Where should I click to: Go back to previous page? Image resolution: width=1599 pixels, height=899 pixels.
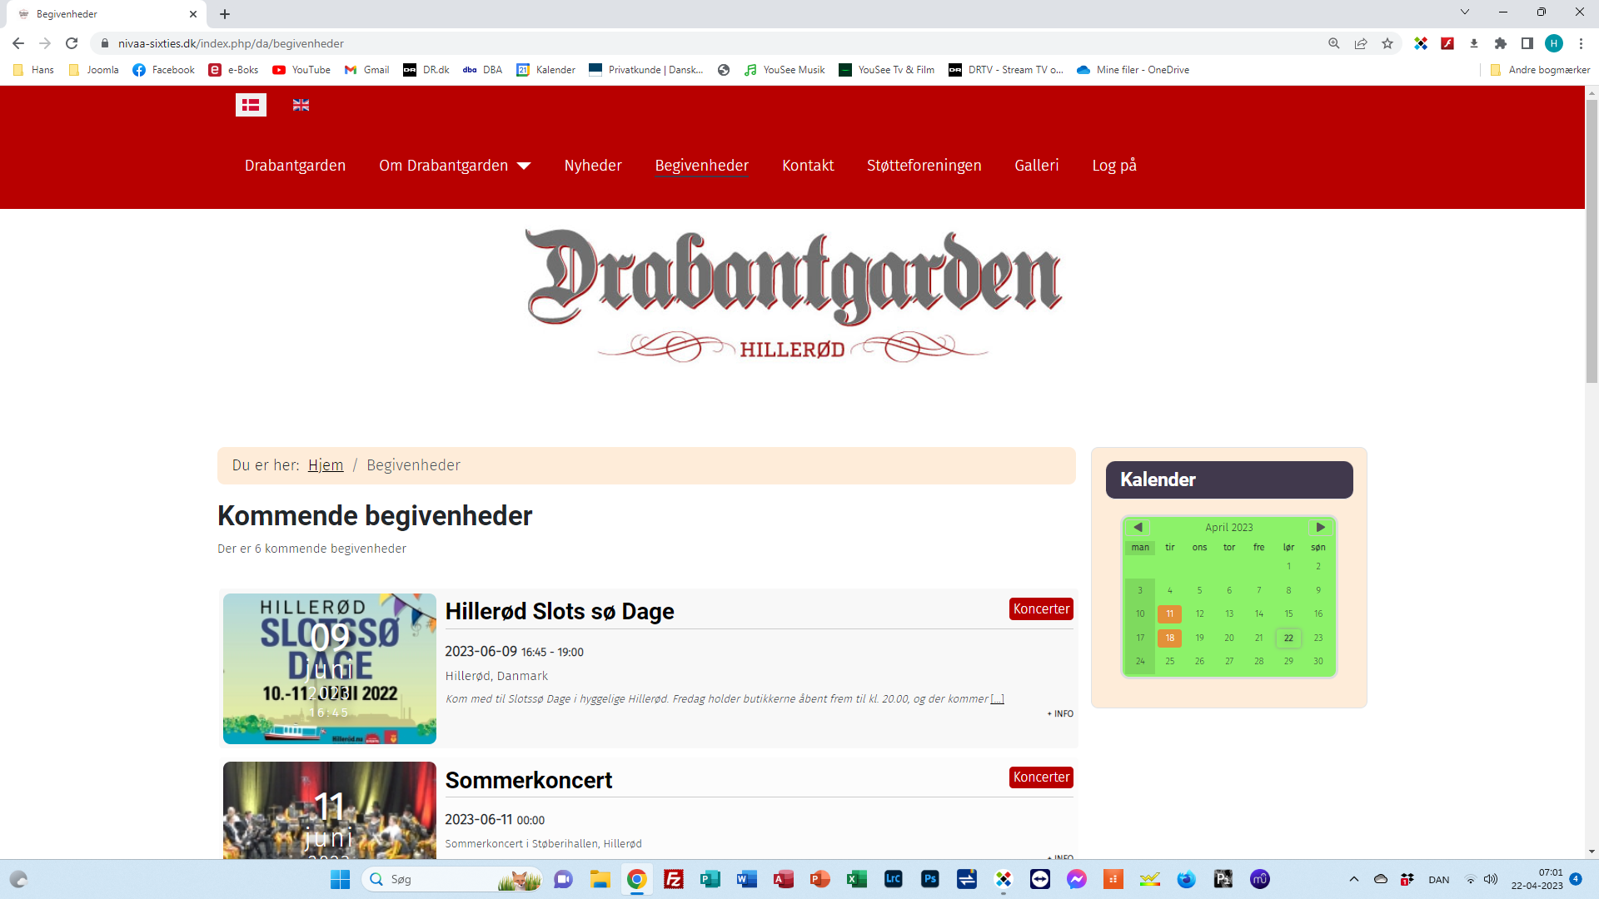coord(18,43)
